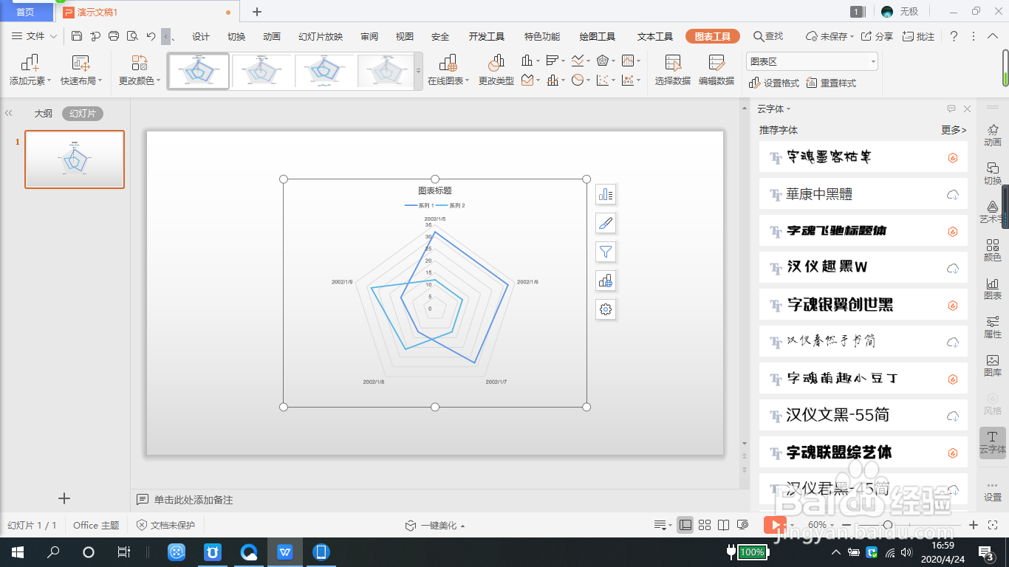This screenshot has height=567, width=1009.
Task: Click the notes area to add notes
Action: coord(194,500)
